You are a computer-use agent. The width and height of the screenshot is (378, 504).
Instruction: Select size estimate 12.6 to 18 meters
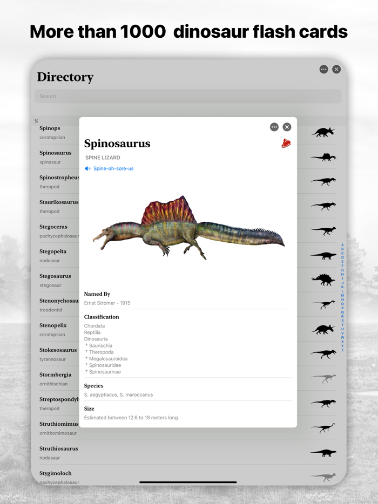coord(131,418)
